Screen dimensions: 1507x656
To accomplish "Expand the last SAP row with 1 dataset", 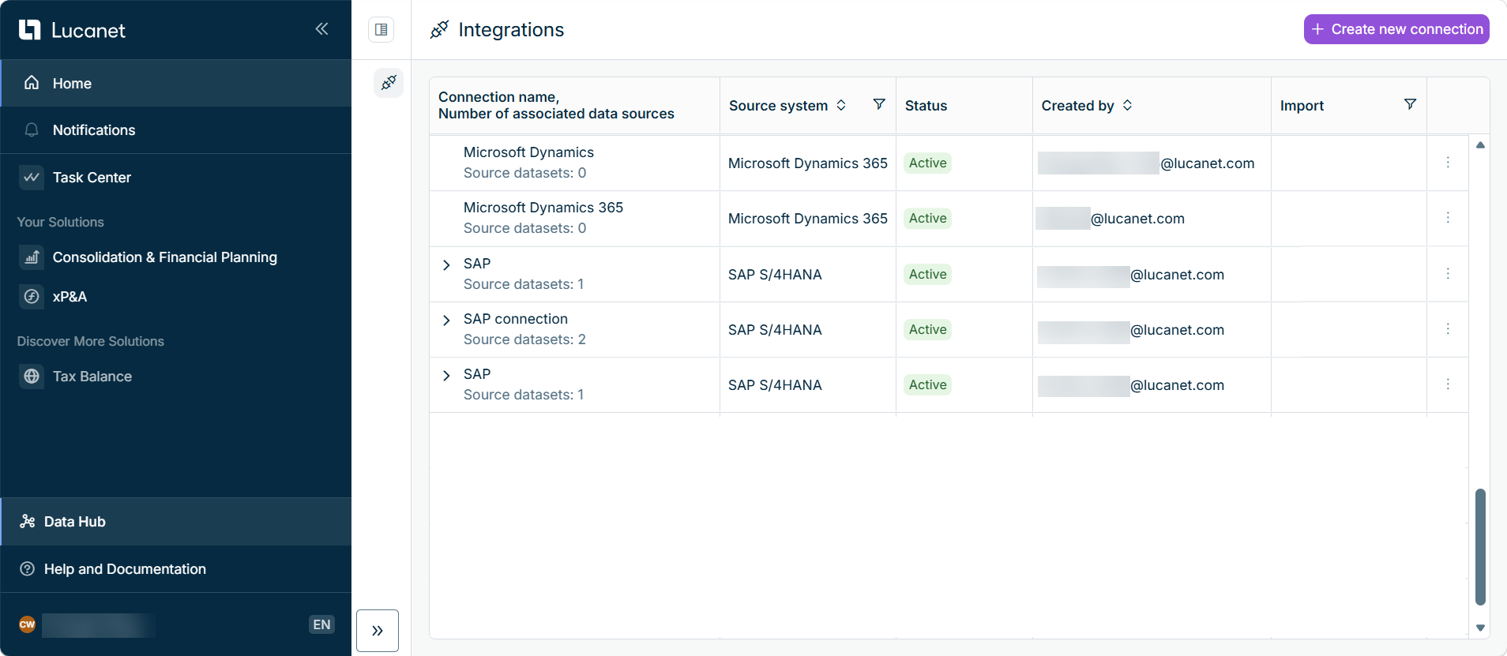I will [446, 376].
